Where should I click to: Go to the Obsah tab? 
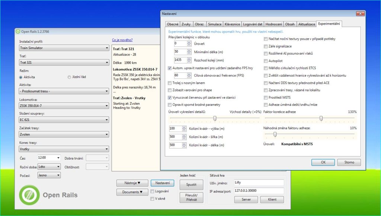coord(290,24)
